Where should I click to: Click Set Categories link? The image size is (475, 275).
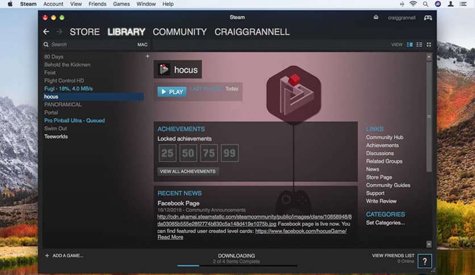[385, 223]
